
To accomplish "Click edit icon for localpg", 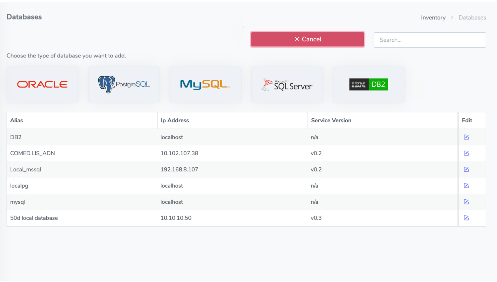I will 466,186.
